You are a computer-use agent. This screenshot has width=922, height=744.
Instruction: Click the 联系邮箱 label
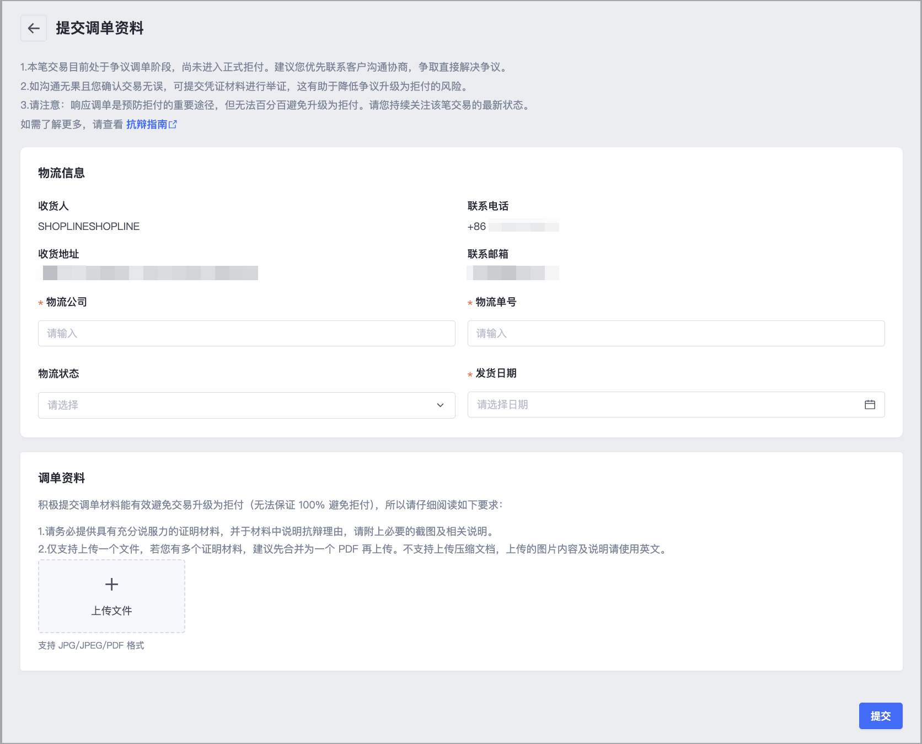click(488, 254)
